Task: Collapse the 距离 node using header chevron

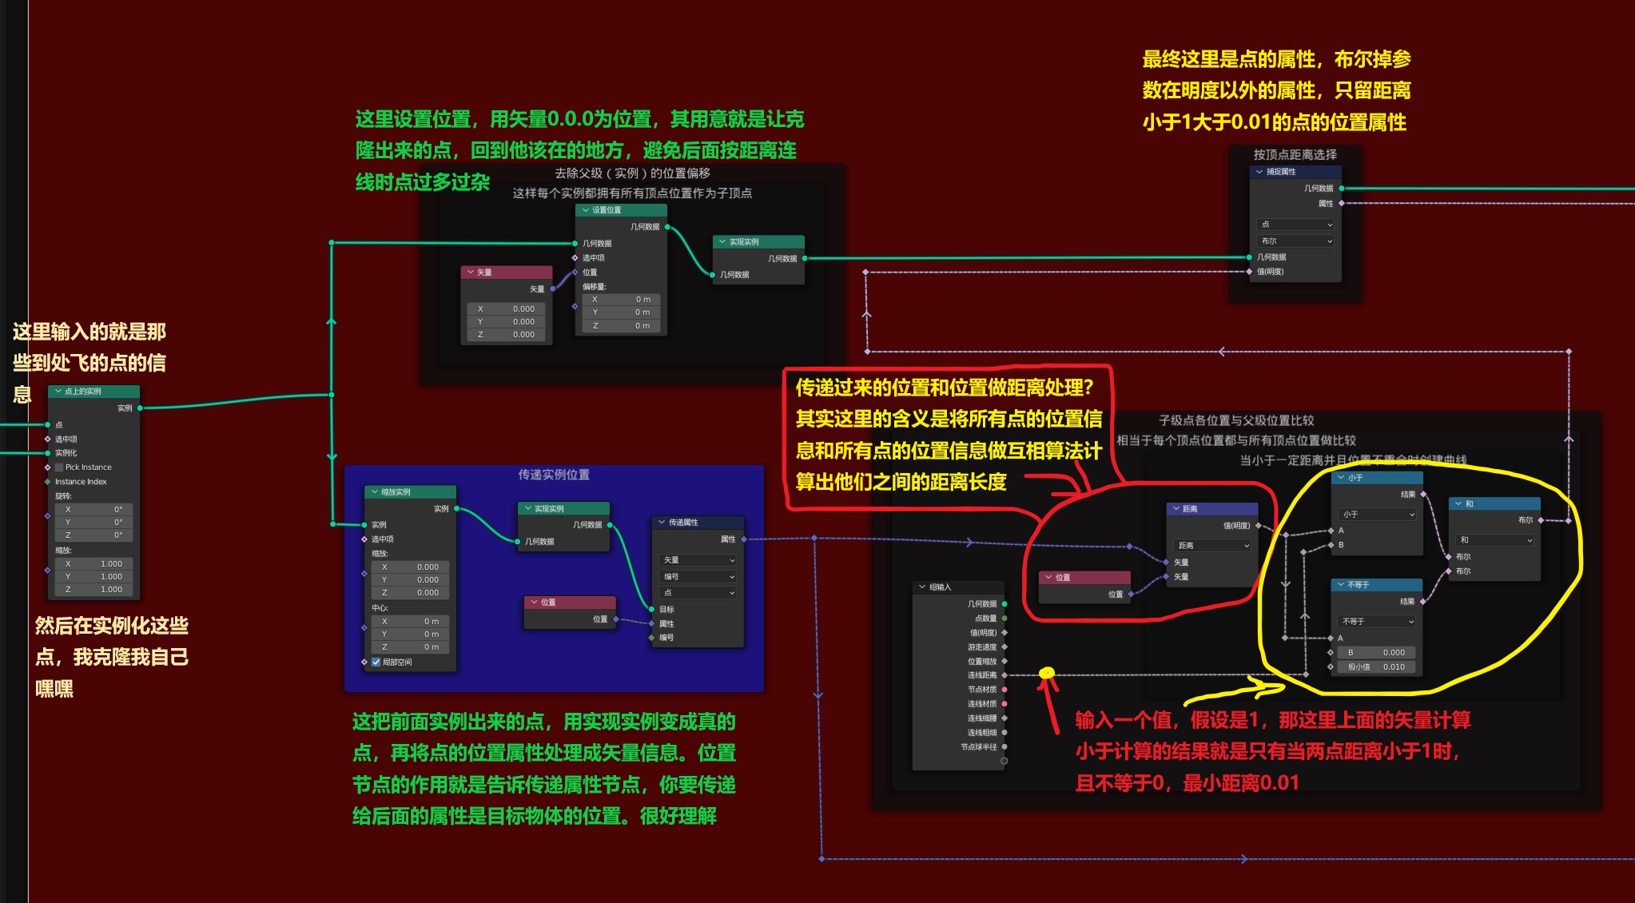Action: (x=1176, y=509)
